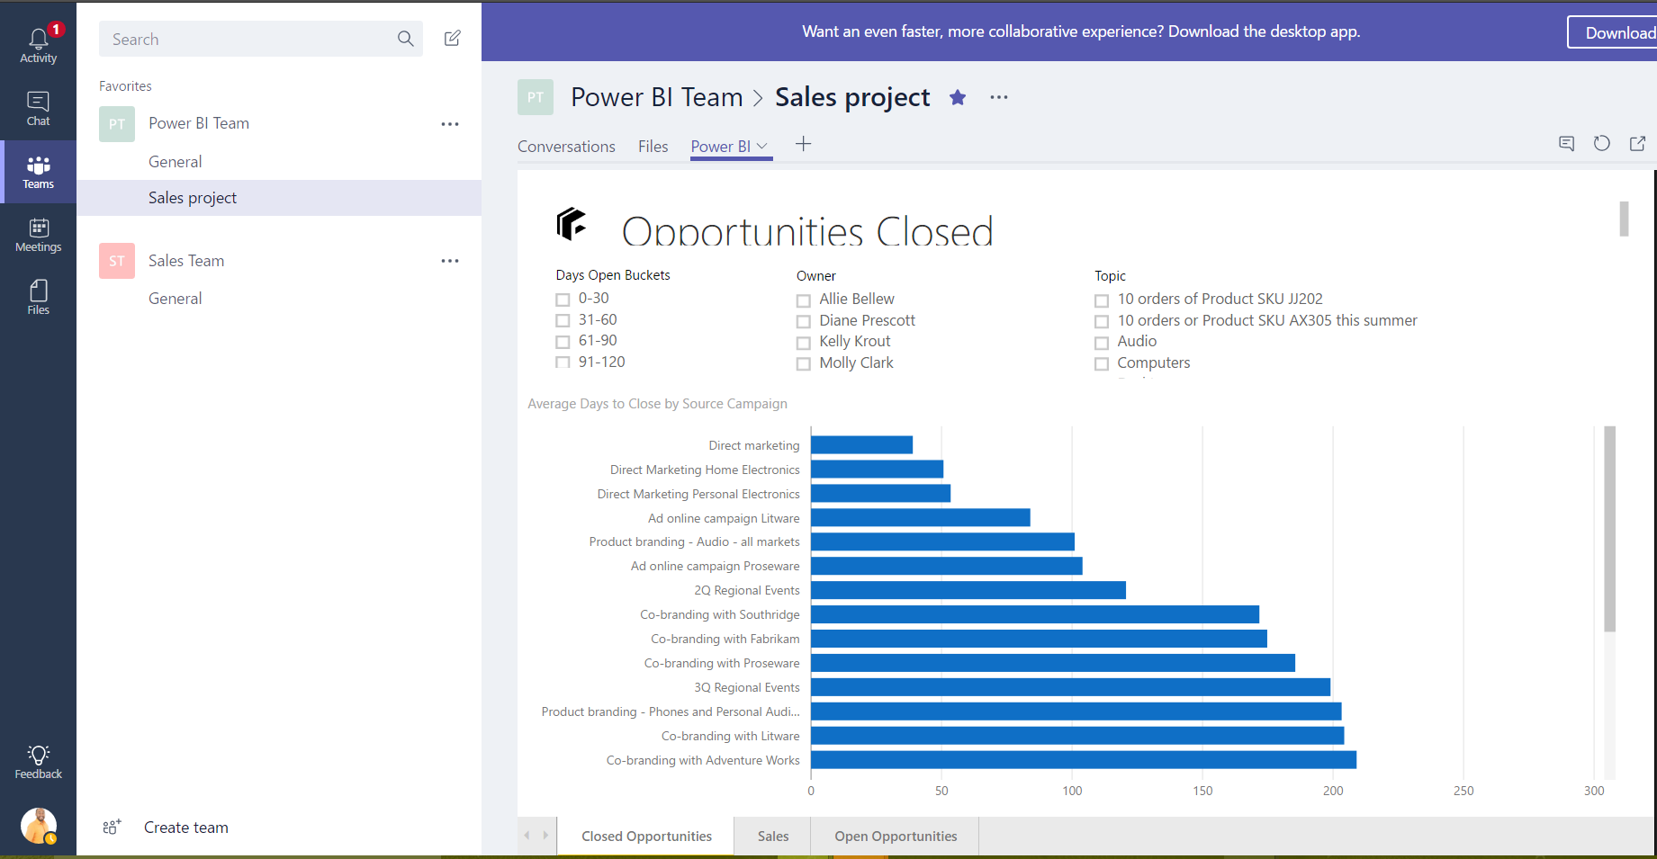The width and height of the screenshot is (1657, 859).
Task: Click Download desktop app button
Action: pos(1613,32)
